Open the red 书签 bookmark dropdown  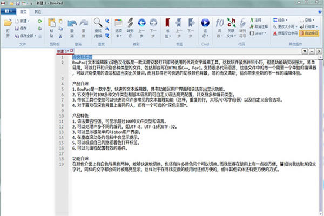pyautogui.click(x=167, y=28)
